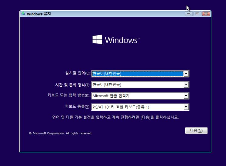
Task: Open the 설치할 언어 dropdown arrow
Action: [x=186, y=74]
